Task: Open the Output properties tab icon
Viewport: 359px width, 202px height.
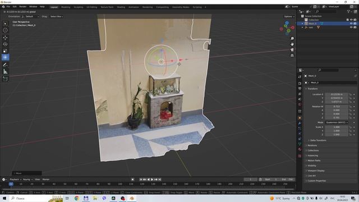Action: pyautogui.click(x=300, y=89)
